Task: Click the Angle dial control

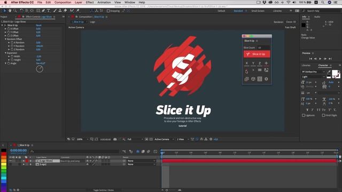Action: (40, 69)
